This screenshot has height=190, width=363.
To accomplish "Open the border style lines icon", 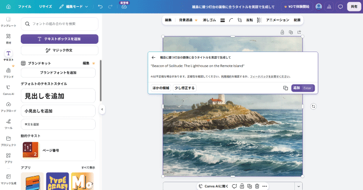I will 223,20.
